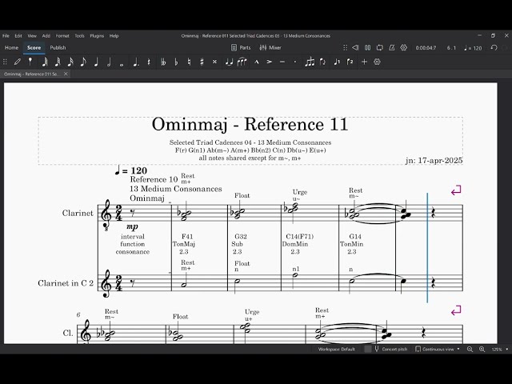Image resolution: width=512 pixels, height=384 pixels.
Task: Select the 64th note duration
Action: (45, 62)
